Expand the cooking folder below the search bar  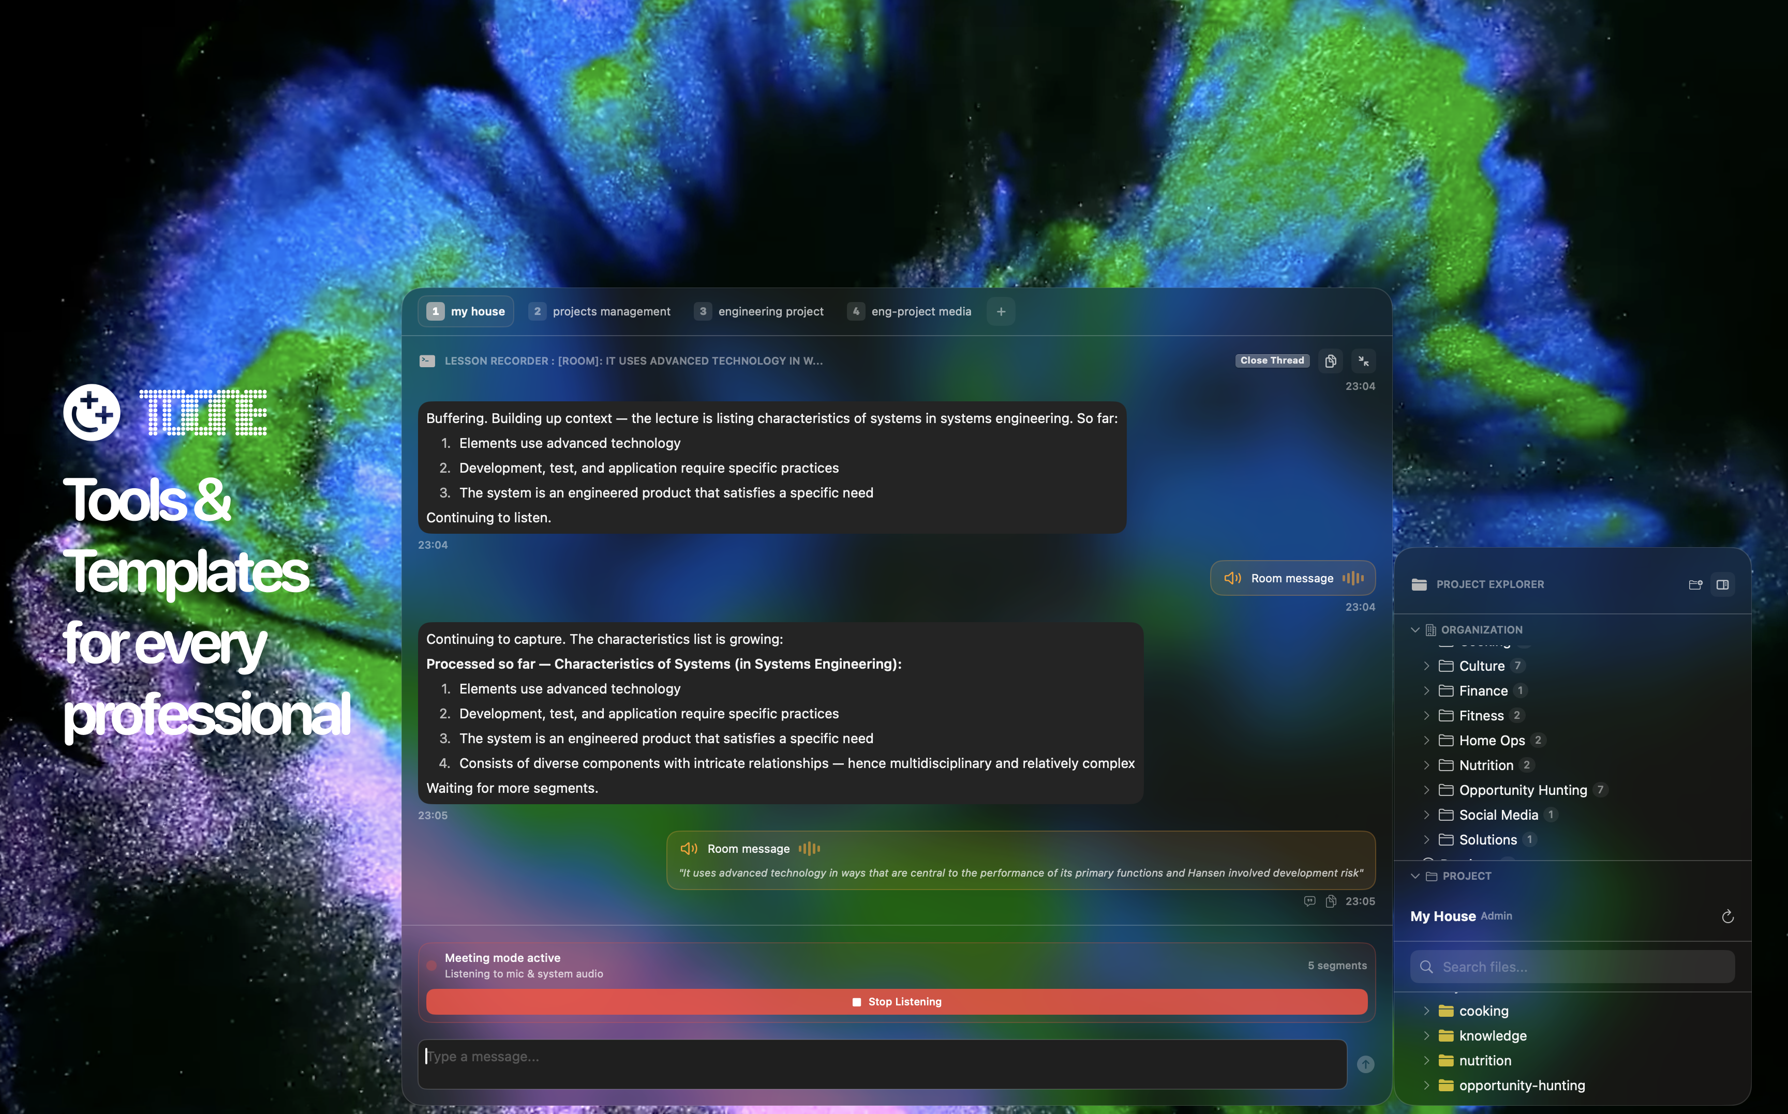[1427, 1011]
